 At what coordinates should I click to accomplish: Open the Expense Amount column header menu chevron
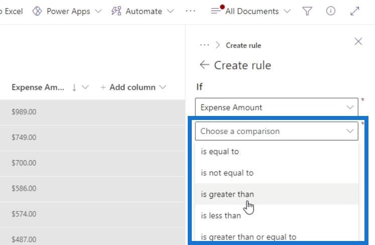[85, 87]
